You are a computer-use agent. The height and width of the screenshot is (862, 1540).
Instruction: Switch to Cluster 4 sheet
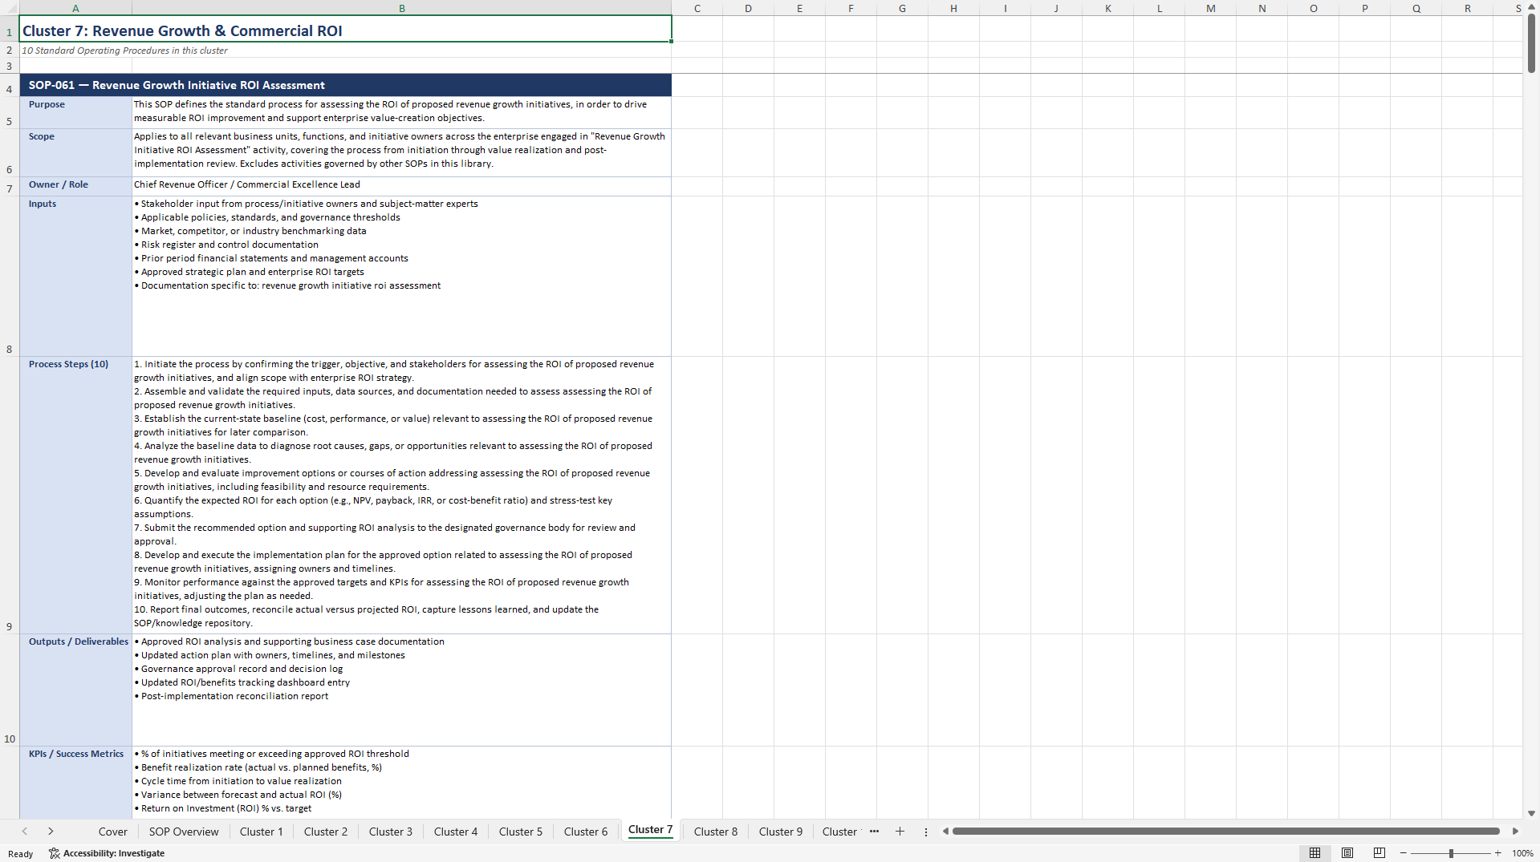coord(456,832)
